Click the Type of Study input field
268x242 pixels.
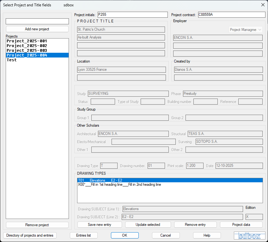(153, 101)
